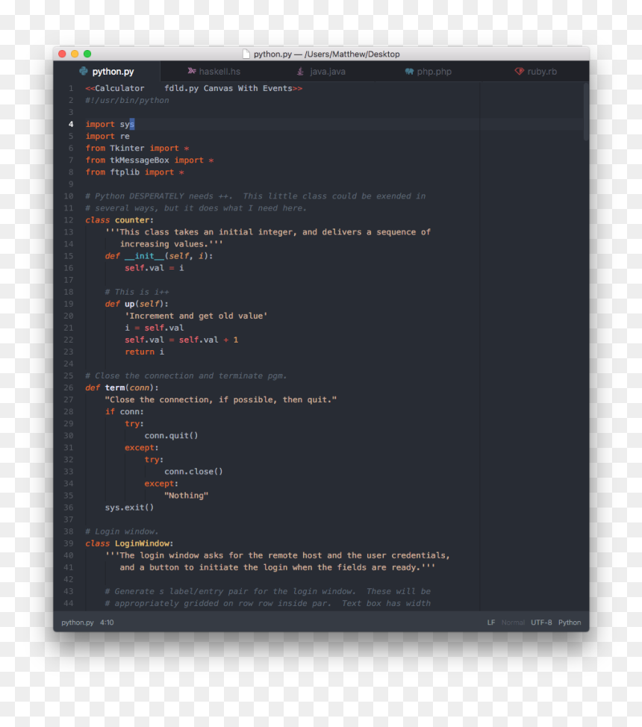Open the ruby.rb tab

535,72
